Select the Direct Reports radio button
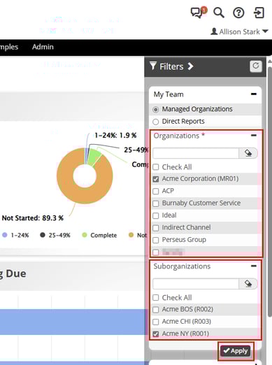 pyautogui.click(x=156, y=122)
